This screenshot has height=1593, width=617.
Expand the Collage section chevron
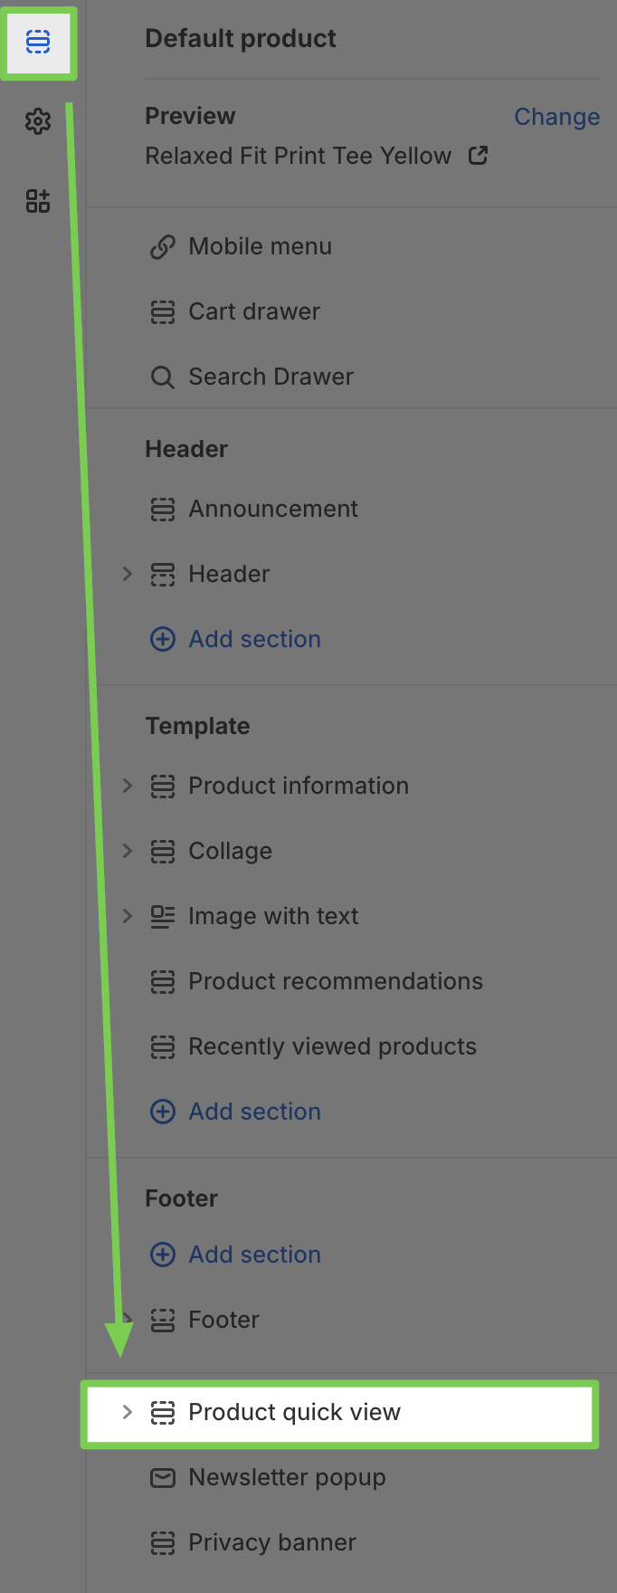click(x=128, y=851)
